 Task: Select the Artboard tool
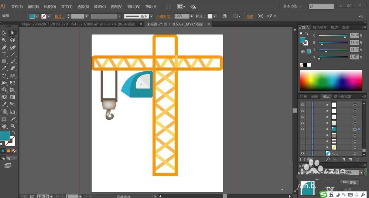pos(4,119)
